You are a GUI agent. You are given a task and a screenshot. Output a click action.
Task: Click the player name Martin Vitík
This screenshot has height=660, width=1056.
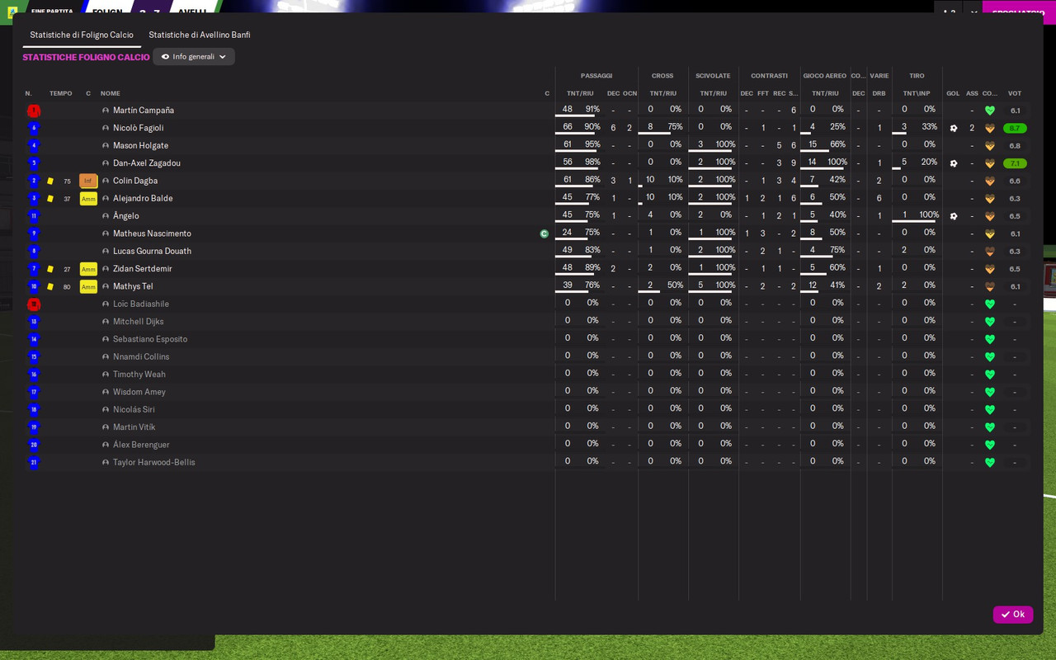(134, 427)
